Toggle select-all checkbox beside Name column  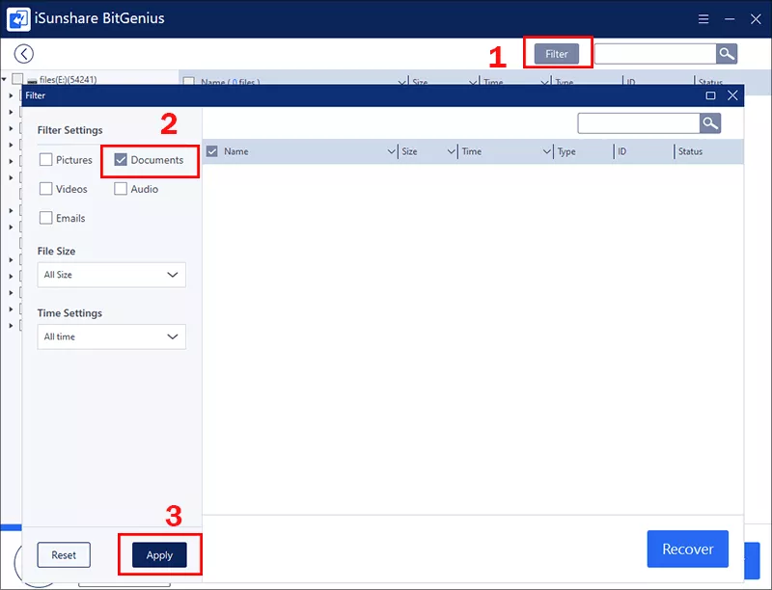click(x=211, y=151)
